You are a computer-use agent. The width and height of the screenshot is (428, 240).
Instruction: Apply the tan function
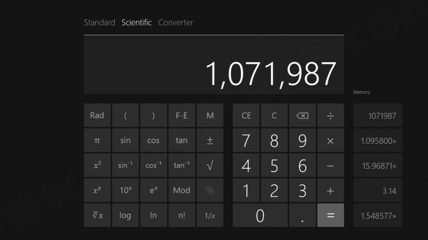pos(181,140)
